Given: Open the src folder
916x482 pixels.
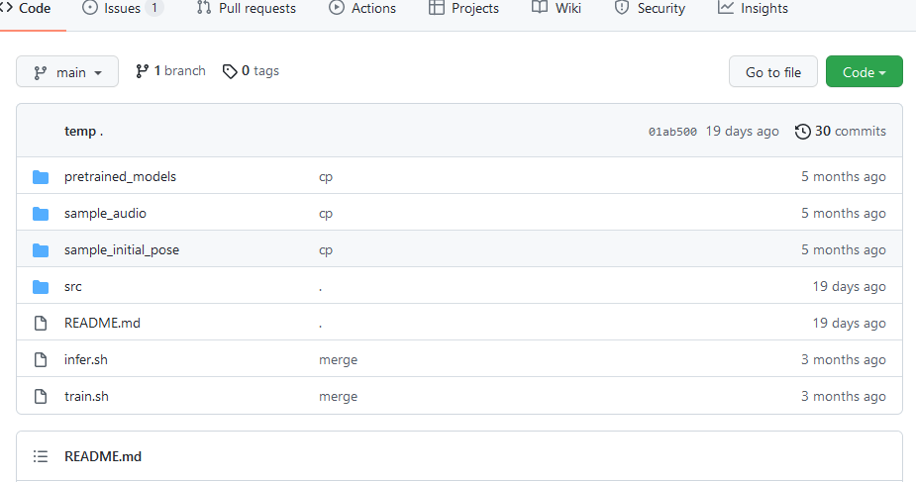Looking at the screenshot, I should tap(73, 286).
